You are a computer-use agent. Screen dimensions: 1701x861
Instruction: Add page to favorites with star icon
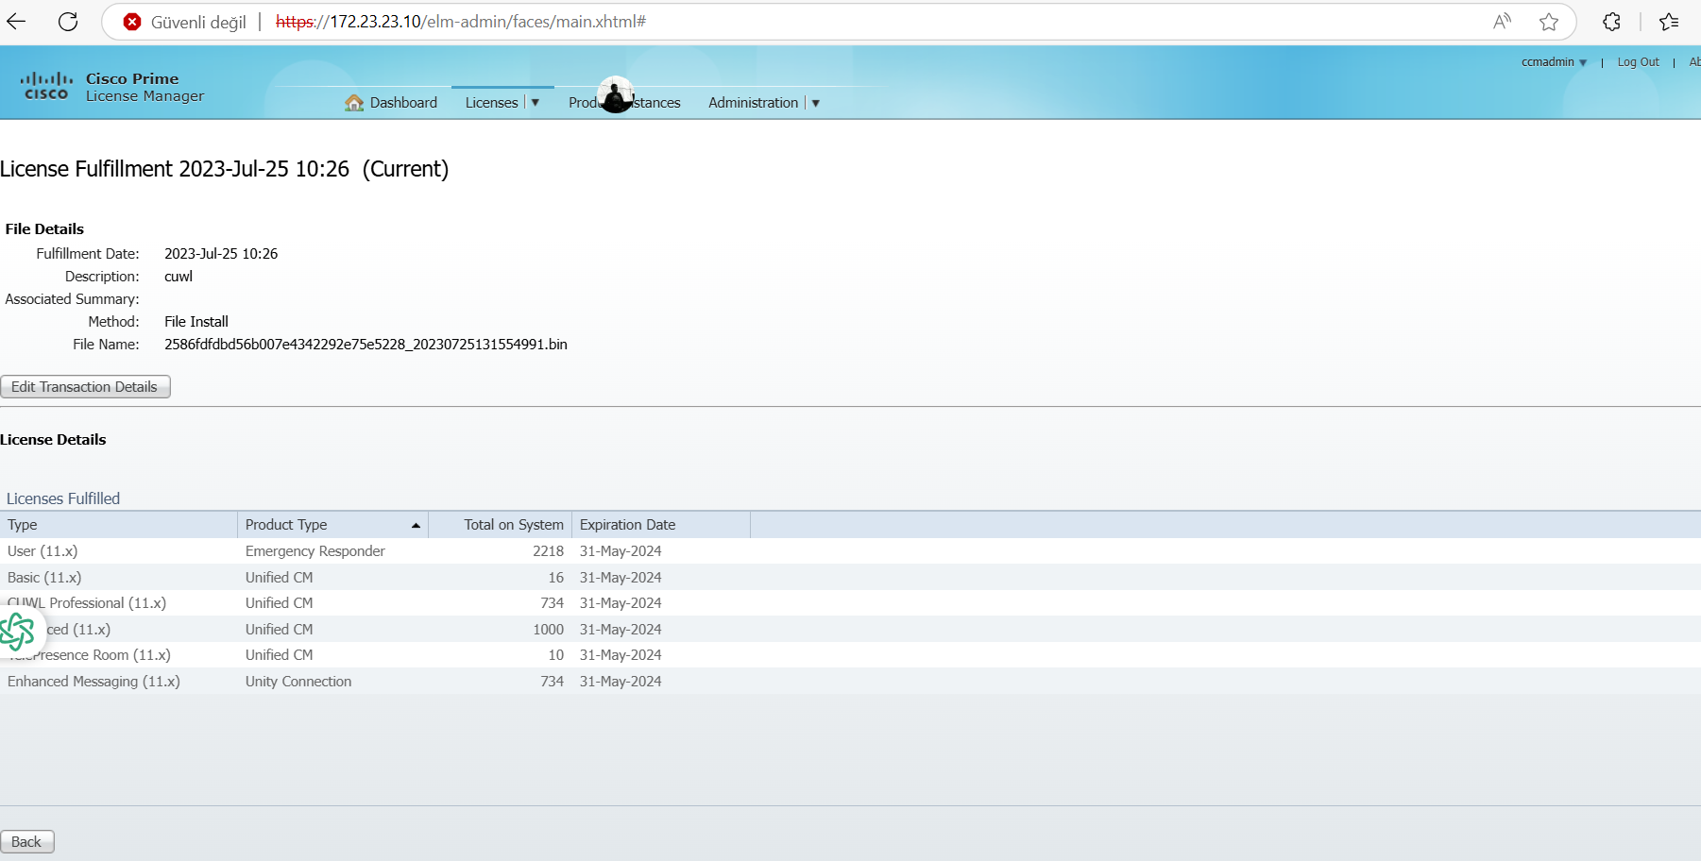[1549, 22]
